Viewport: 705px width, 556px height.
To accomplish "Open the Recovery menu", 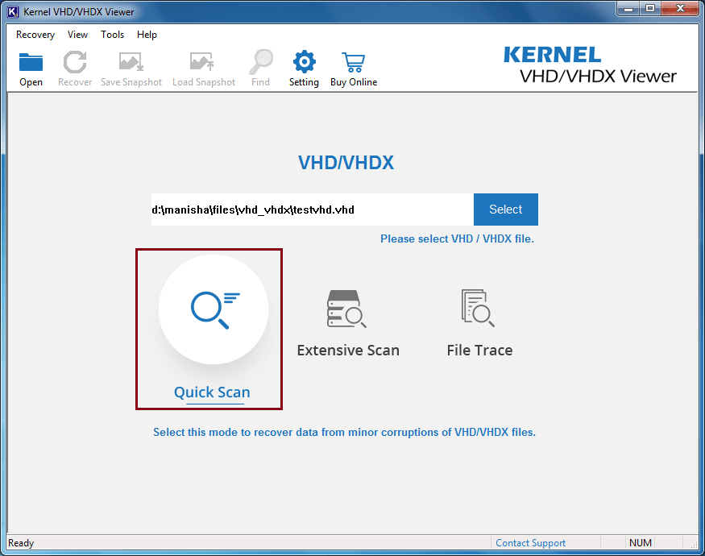I will click(35, 35).
